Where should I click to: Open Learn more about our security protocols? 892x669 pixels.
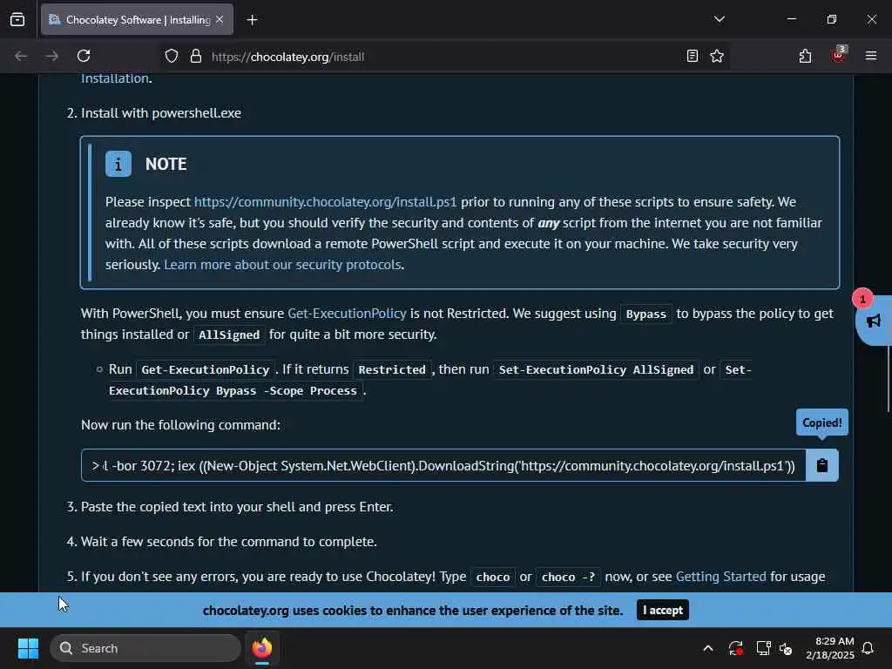click(283, 265)
